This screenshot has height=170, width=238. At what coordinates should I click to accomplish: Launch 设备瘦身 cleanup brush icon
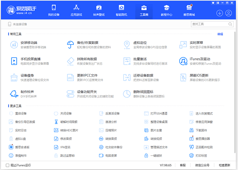pos(14,77)
